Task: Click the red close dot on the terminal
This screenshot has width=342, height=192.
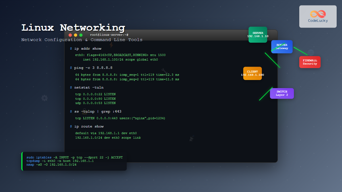Action: click(70, 35)
